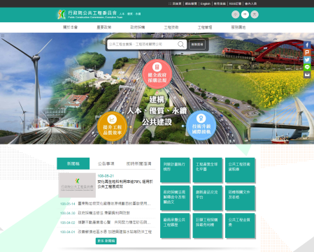Switch to the English version

point(206,3)
